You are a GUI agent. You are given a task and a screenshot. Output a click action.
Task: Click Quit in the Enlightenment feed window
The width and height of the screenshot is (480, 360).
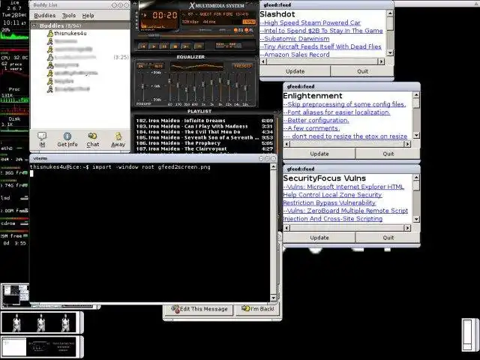click(388, 154)
